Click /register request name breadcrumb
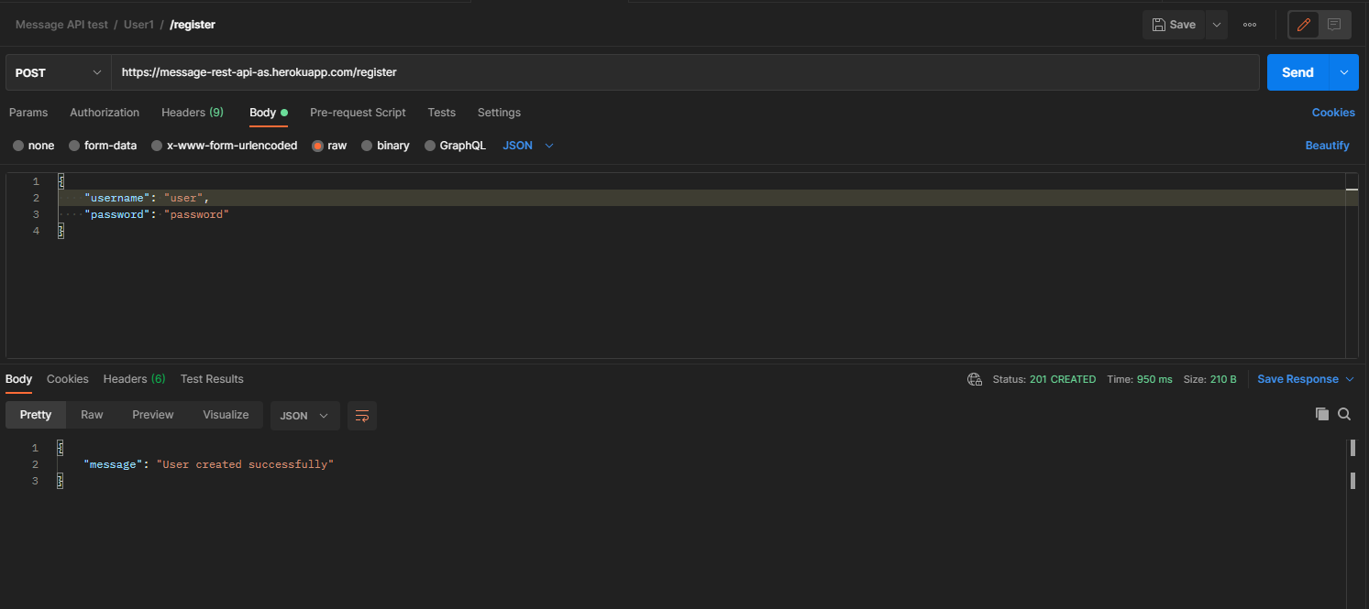Viewport: 1369px width, 609px height. tap(193, 25)
